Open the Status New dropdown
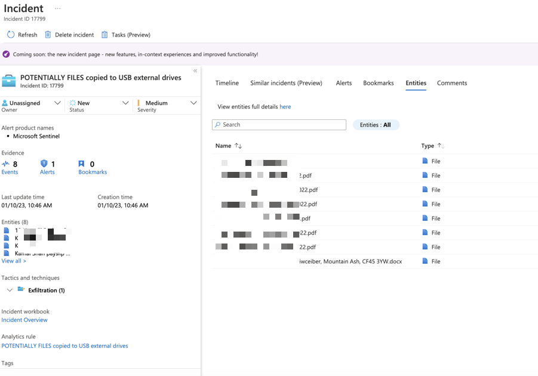Screen dimensions: 538x376 [125, 103]
